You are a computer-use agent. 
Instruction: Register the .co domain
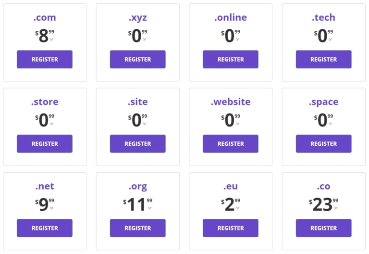(323, 228)
